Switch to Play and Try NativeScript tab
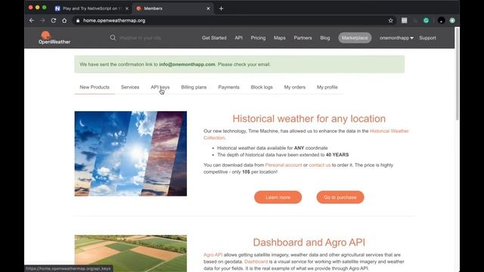Screen dimensions: 484x272 click(92, 8)
